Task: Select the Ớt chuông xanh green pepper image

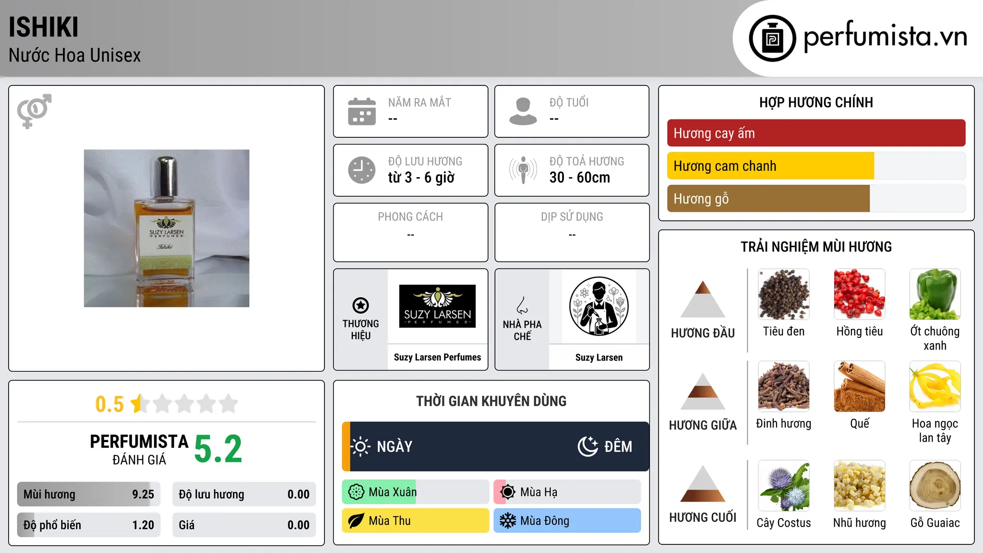Action: coord(935,294)
